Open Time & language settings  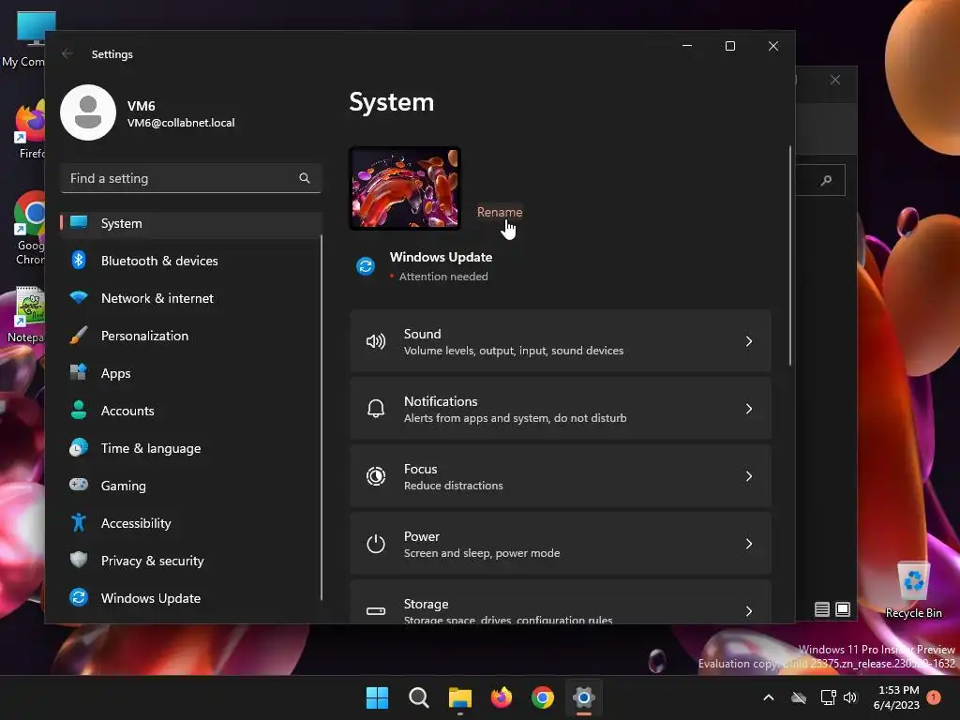click(x=191, y=448)
